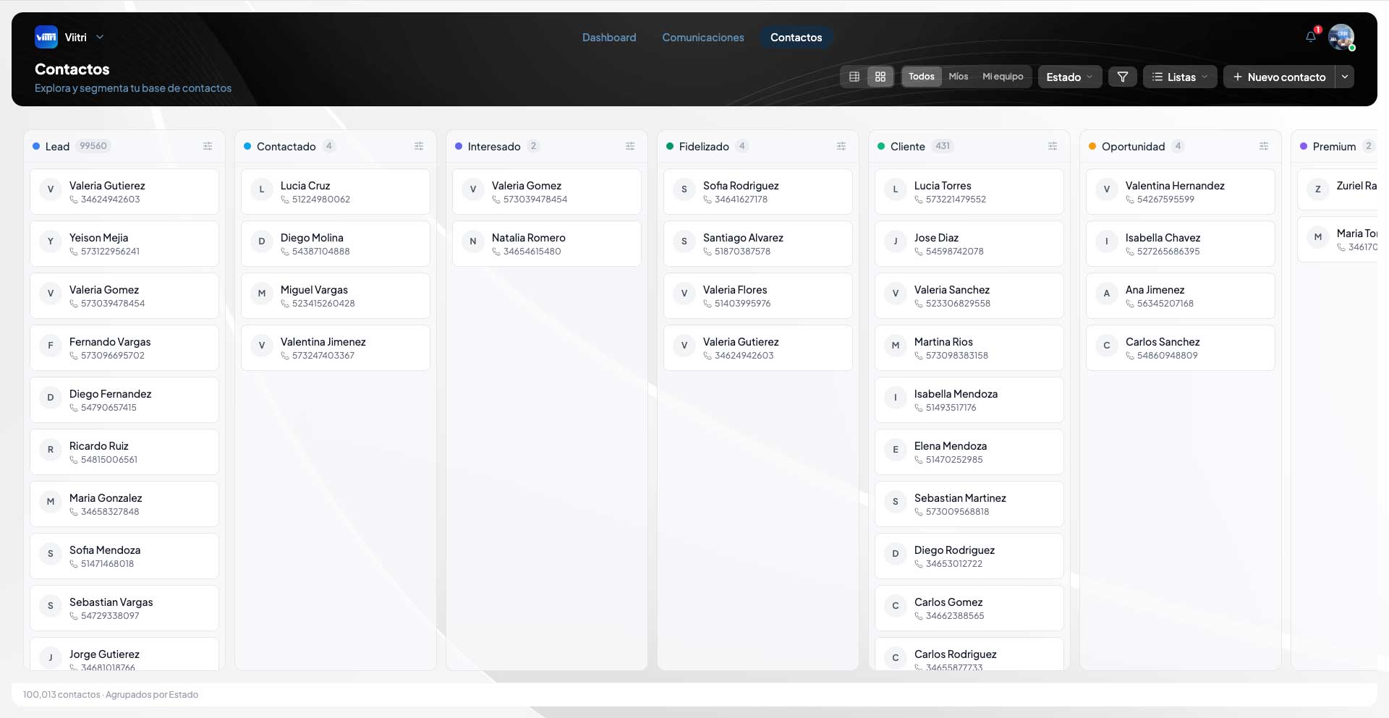Open the filter funnel icon
The height and width of the screenshot is (718, 1389).
coord(1123,77)
